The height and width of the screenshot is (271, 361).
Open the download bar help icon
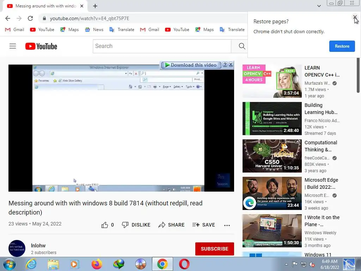(225, 65)
